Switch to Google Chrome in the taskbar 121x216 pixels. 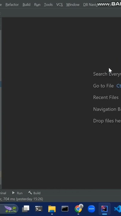(78, 209)
